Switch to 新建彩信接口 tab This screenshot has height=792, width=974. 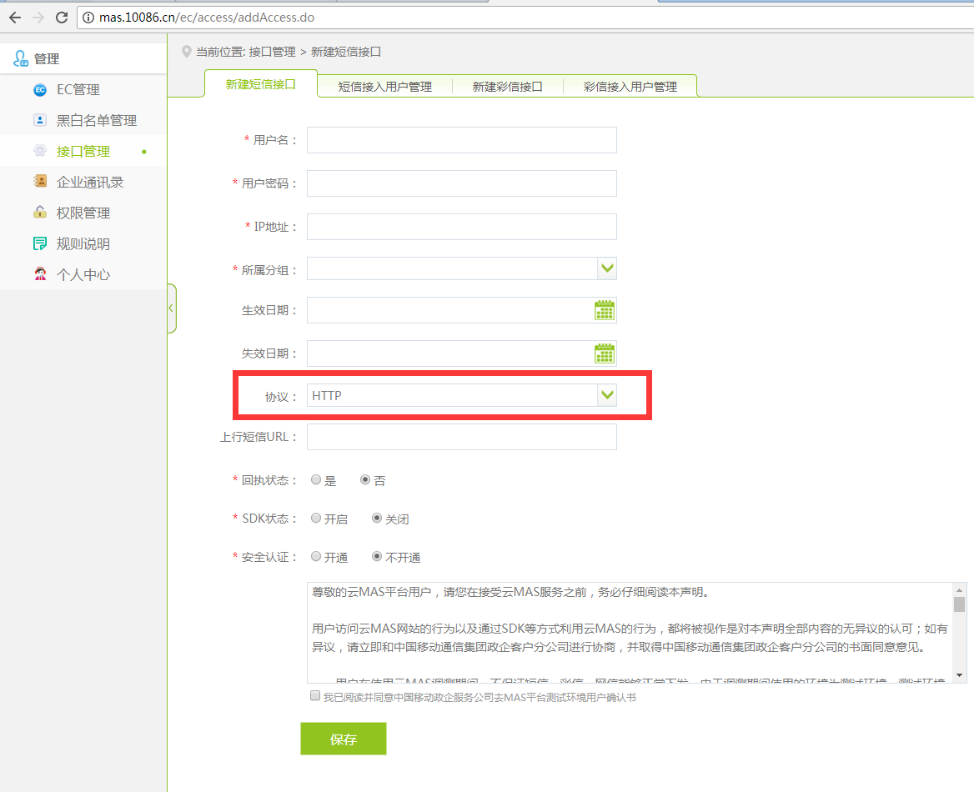507,87
